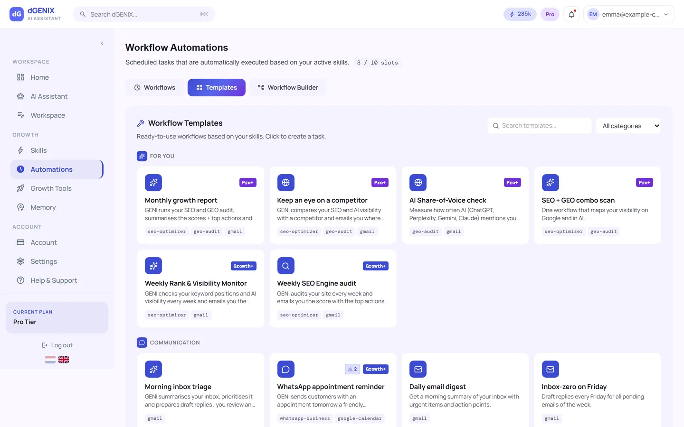Open Weekly Rank & Visibility Monitor template
Image resolution: width=684 pixels, height=427 pixels.
200,288
